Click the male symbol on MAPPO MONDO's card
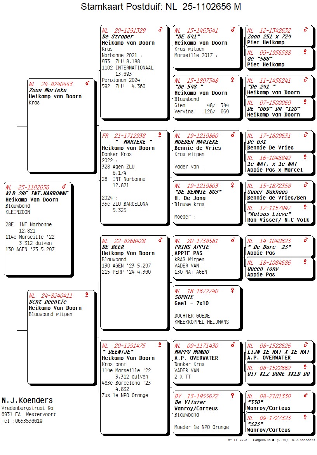Screen dimensions: 317x455 pos(233,345)
